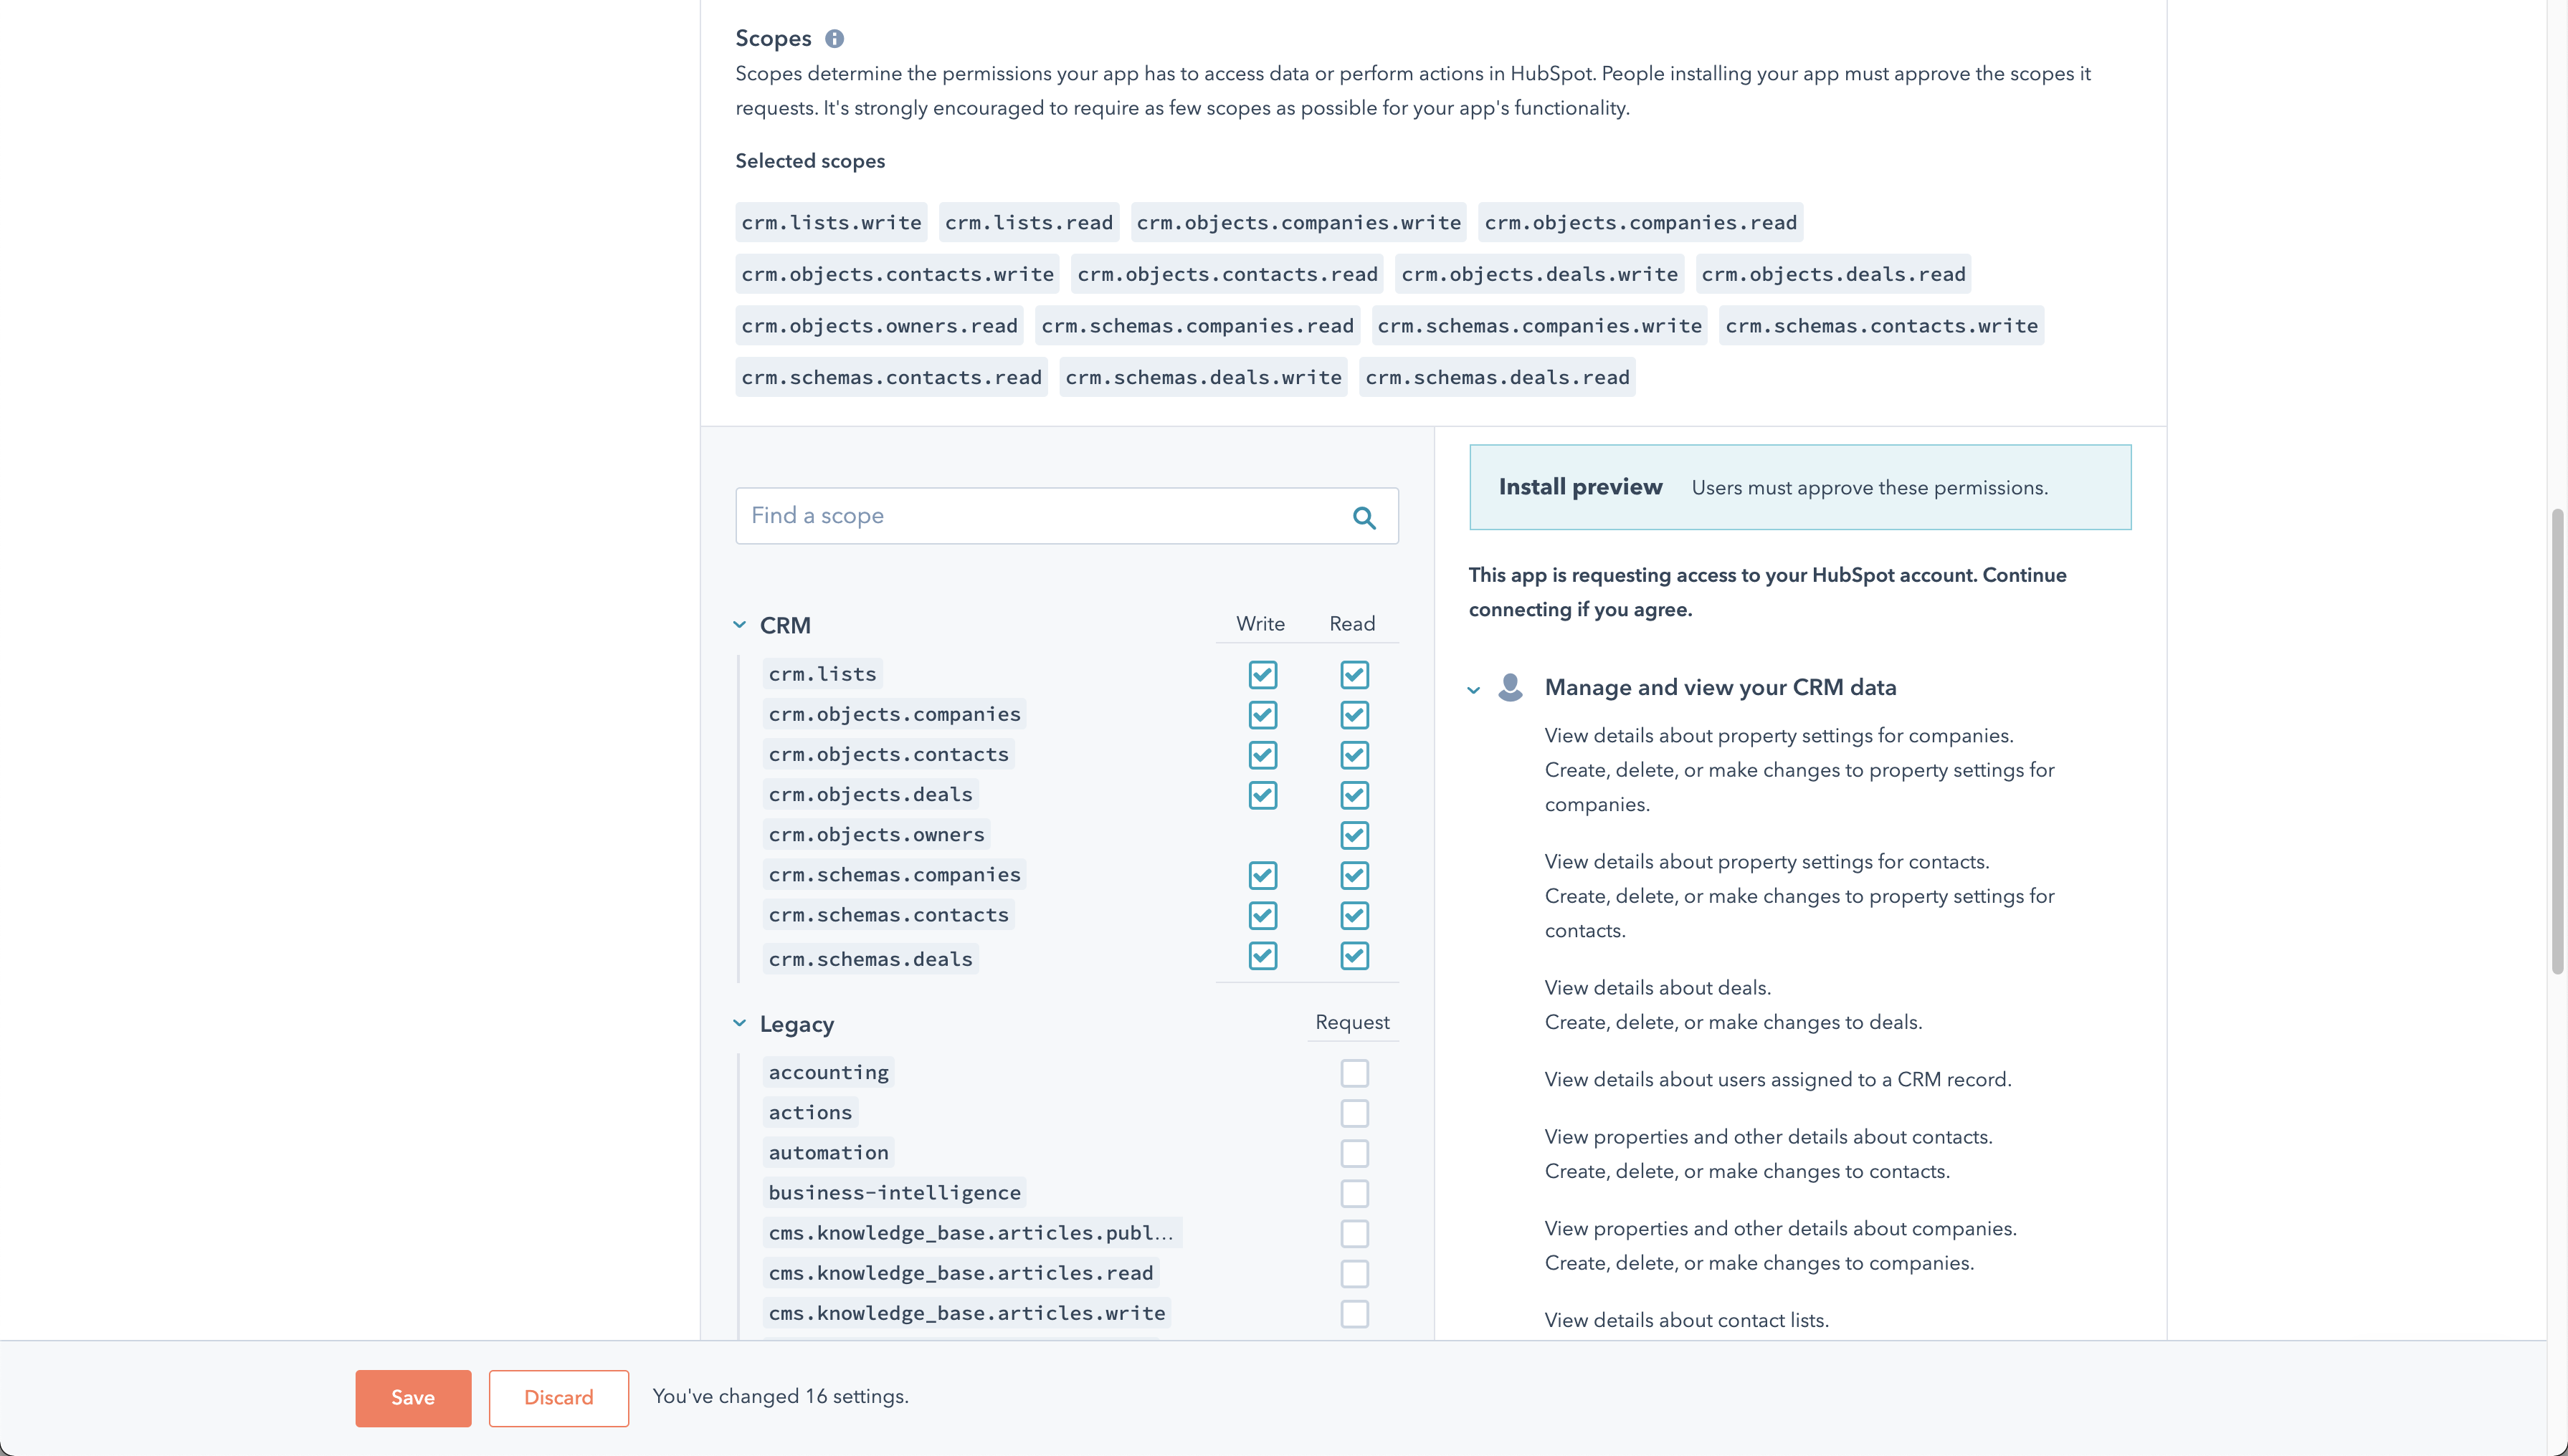Click the Selected scopes heading
Screen dimensions: 2568x1456
tap(810, 161)
